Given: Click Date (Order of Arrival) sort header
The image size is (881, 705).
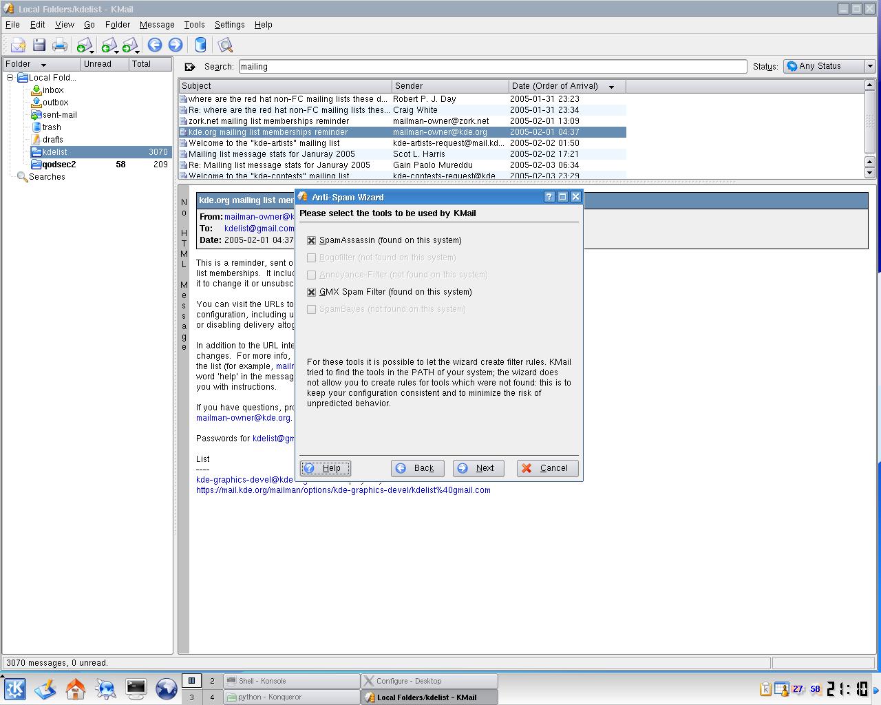Looking at the screenshot, I should point(567,86).
